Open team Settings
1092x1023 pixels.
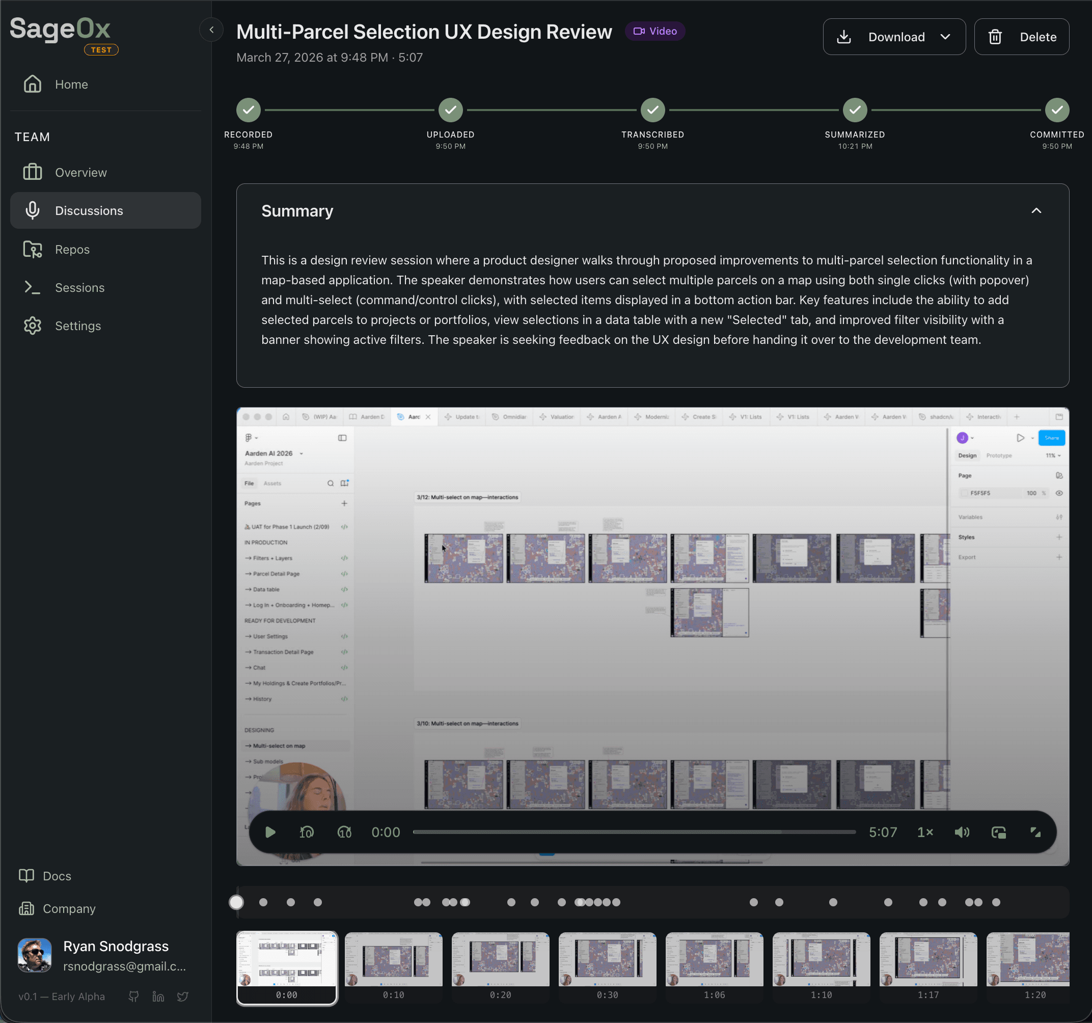[77, 325]
